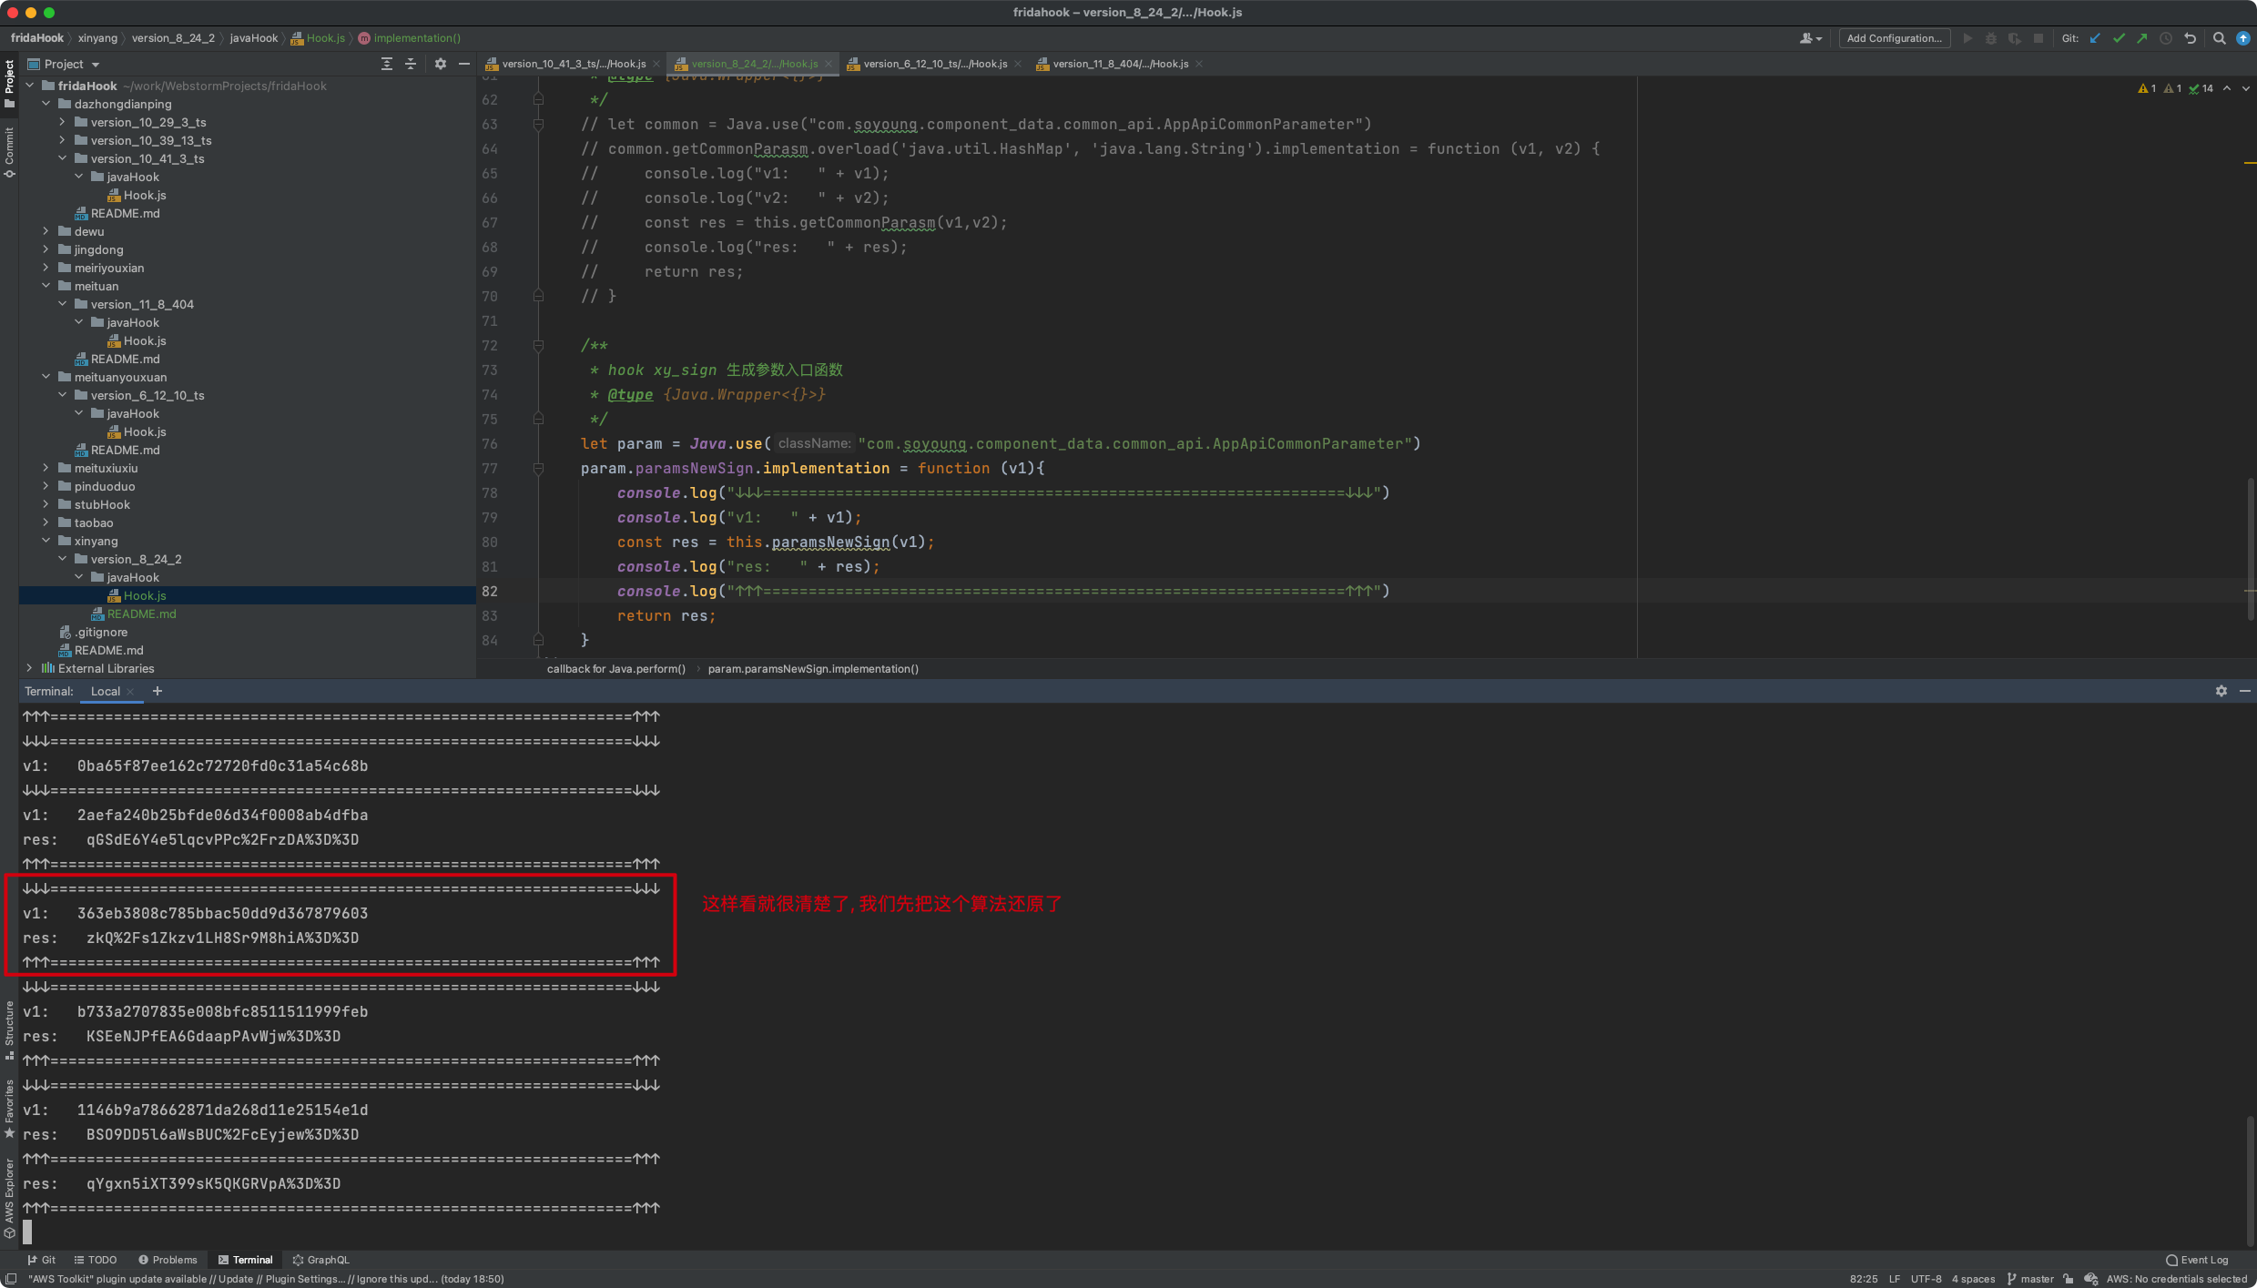Click the Debug bug icon
This screenshot has height=1288, width=2257.
[1991, 38]
